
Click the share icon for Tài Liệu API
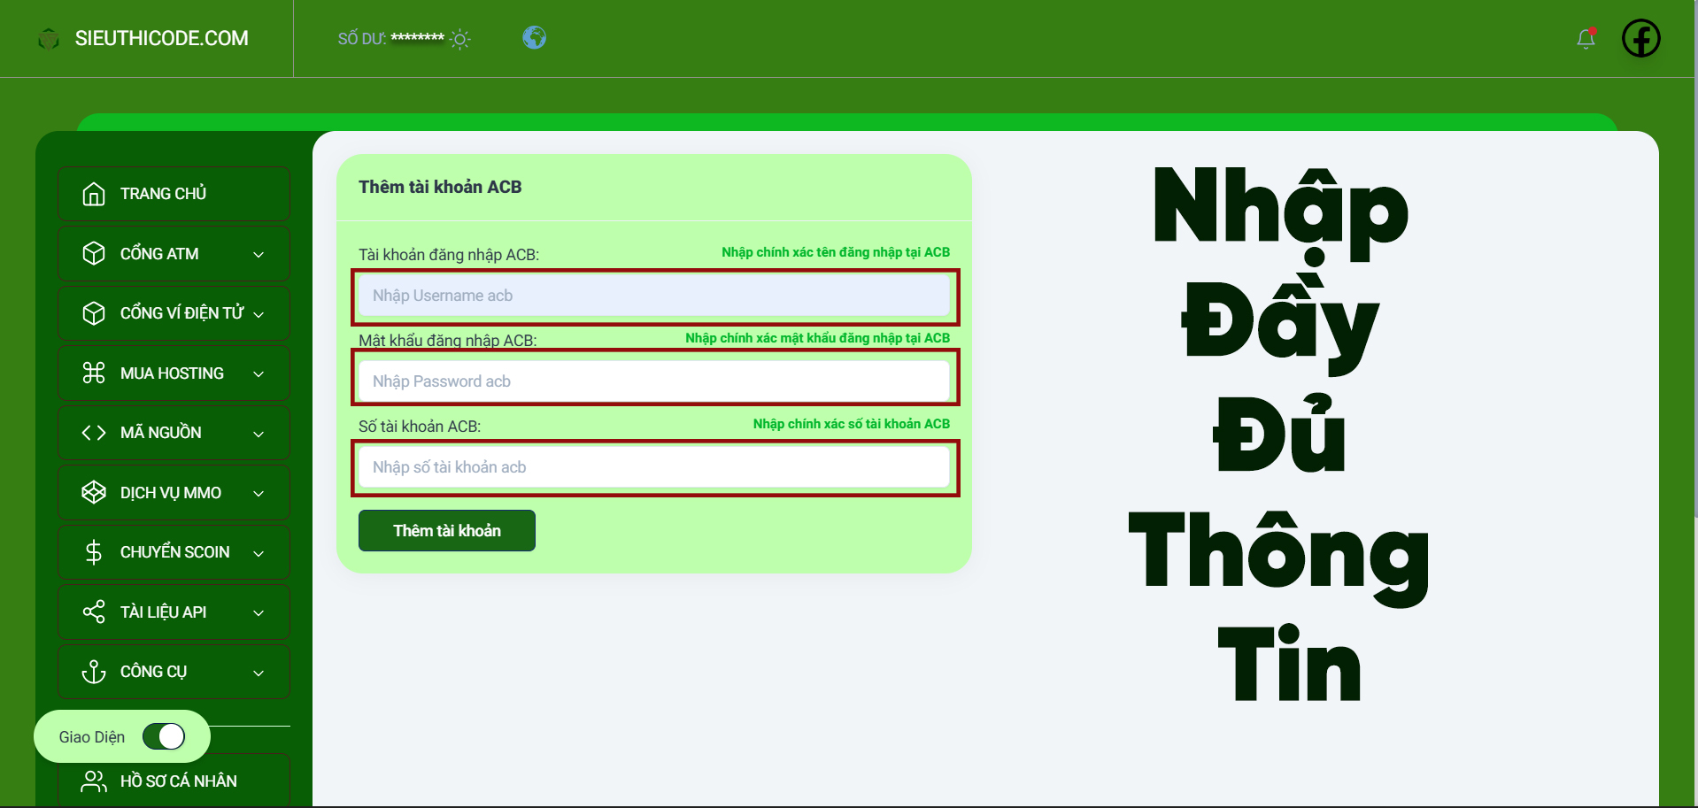94,612
